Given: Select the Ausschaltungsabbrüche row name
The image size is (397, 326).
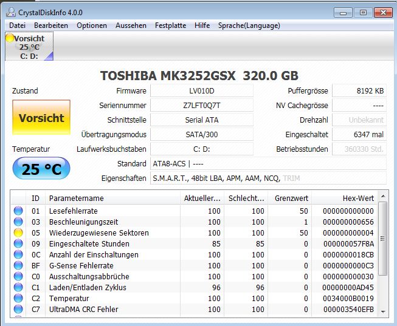Looking at the screenshot, I should (89, 276).
